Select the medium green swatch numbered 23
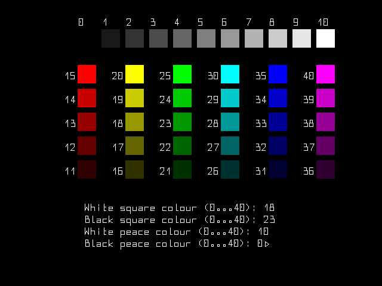 pos(182,122)
